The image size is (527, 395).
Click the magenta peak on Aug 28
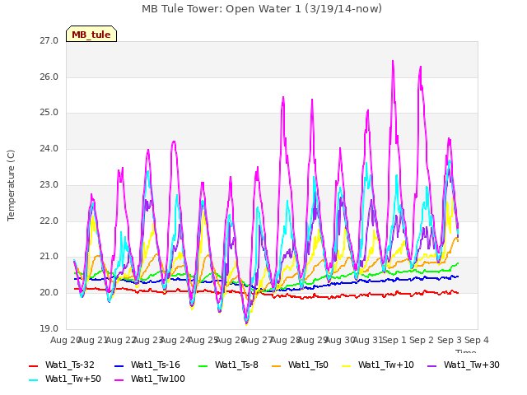click(x=283, y=98)
